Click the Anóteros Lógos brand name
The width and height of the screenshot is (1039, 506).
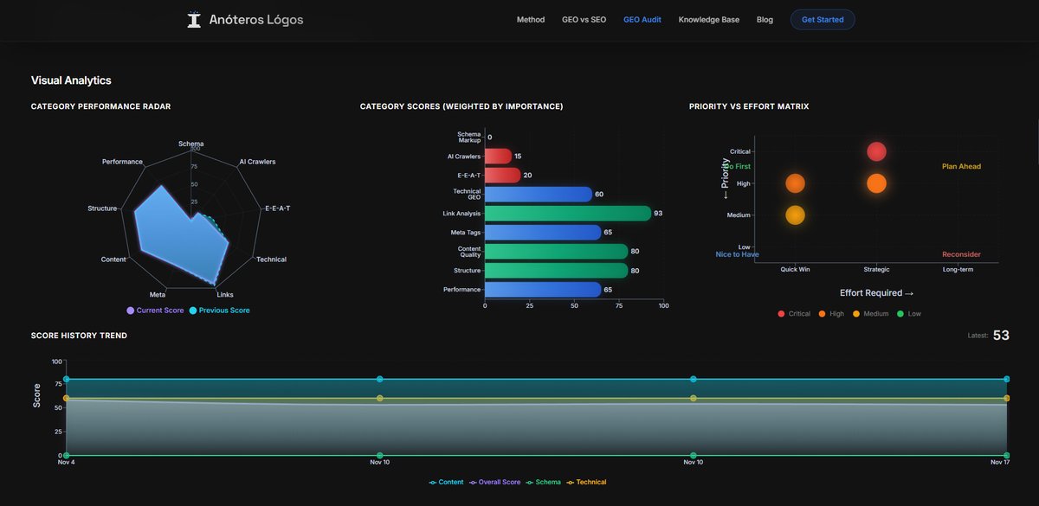(256, 19)
